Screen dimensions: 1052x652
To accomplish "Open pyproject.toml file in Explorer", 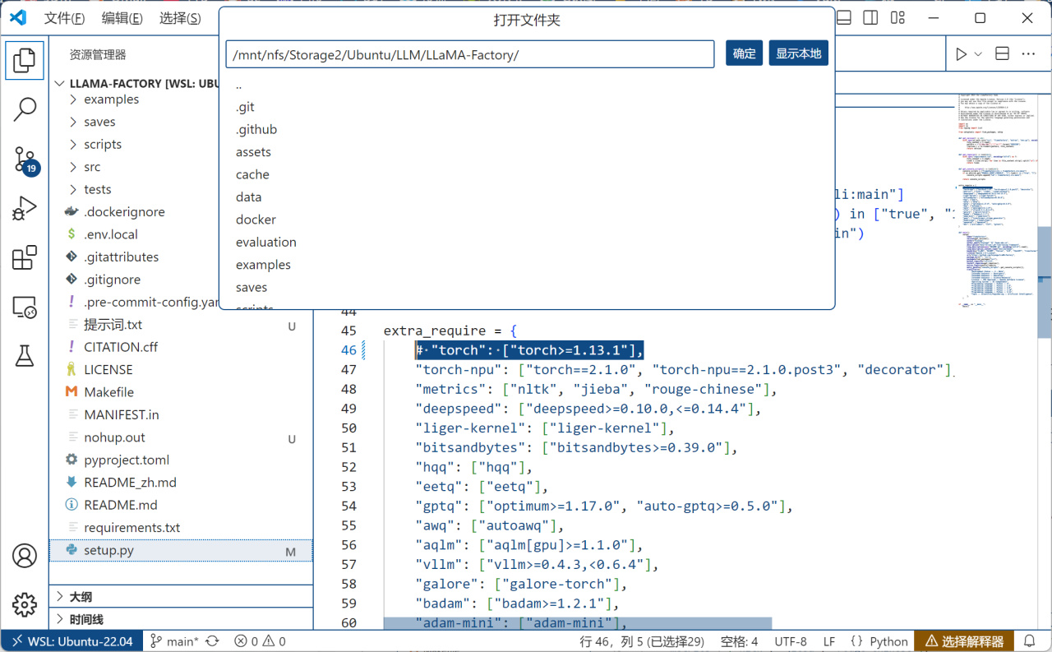I will point(127,460).
